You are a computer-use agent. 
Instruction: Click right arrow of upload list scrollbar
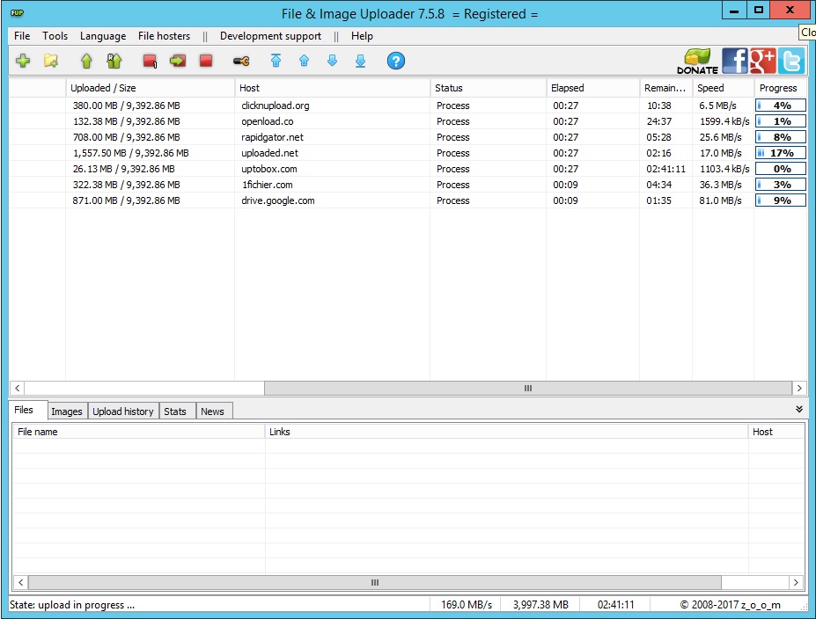tap(798, 388)
